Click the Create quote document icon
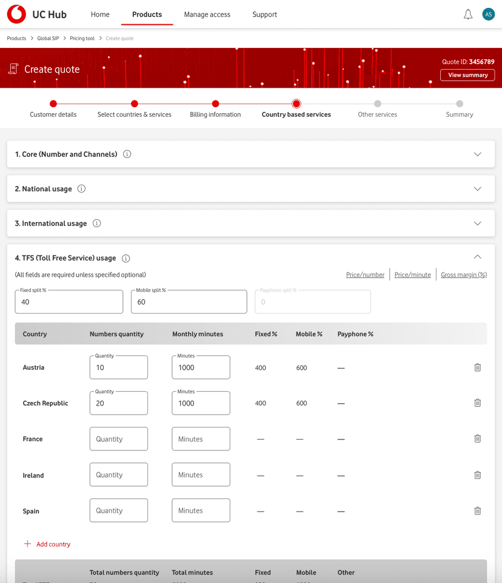This screenshot has height=583, width=502. pos(13,69)
